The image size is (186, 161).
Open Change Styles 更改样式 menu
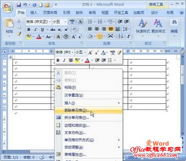point(158,28)
